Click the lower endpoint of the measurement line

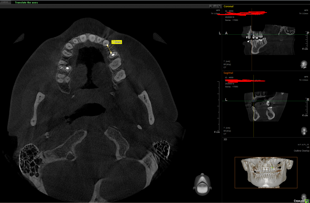pos(111,53)
